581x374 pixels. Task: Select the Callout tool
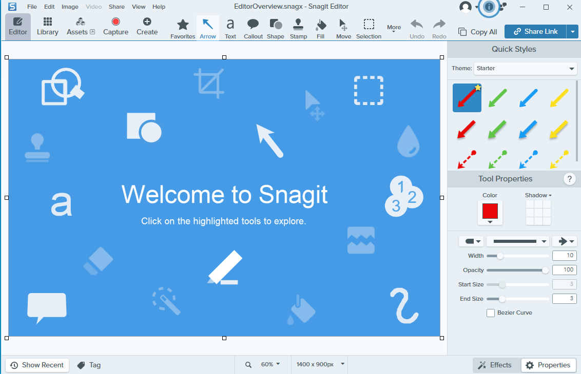point(253,28)
